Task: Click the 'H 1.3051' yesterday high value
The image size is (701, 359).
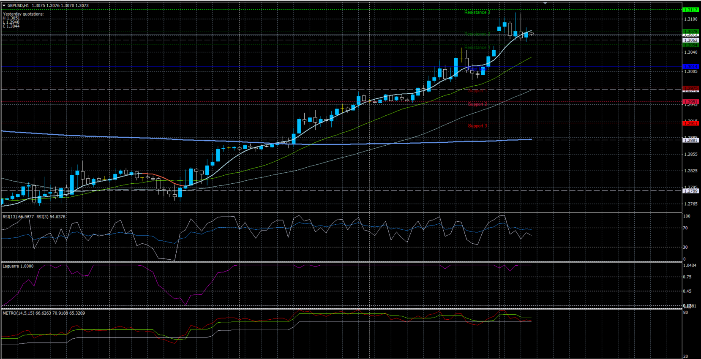Action: click(11, 18)
